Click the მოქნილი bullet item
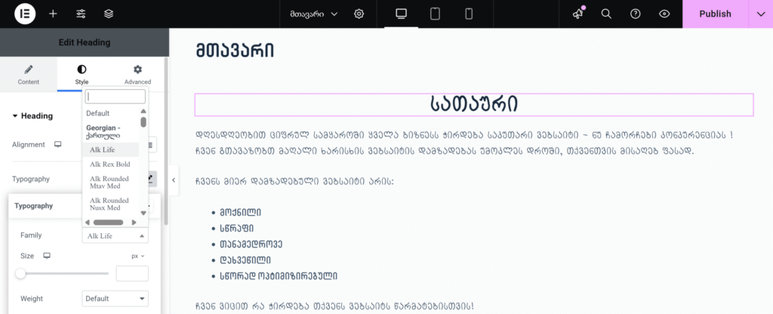 tap(241, 213)
